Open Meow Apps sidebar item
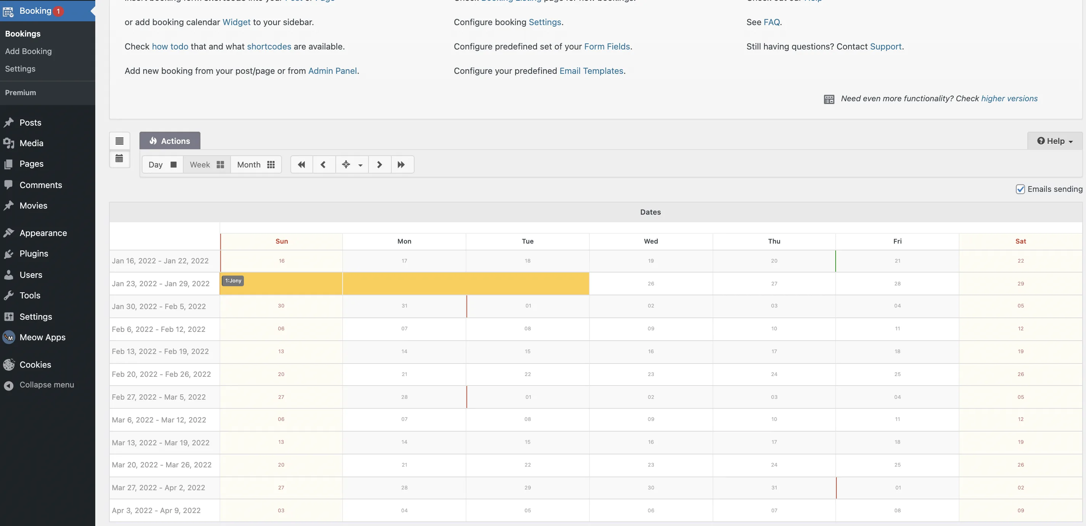Screen dimensions: 1086x526 click(42, 337)
